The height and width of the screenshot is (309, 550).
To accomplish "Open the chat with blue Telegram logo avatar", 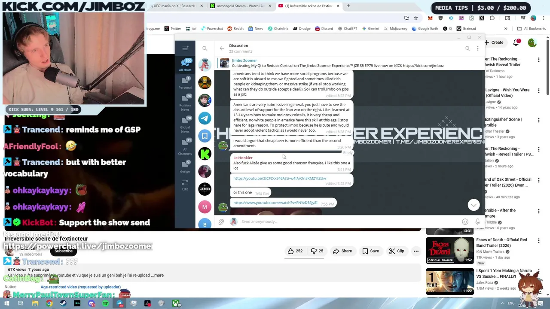I will tap(205, 118).
